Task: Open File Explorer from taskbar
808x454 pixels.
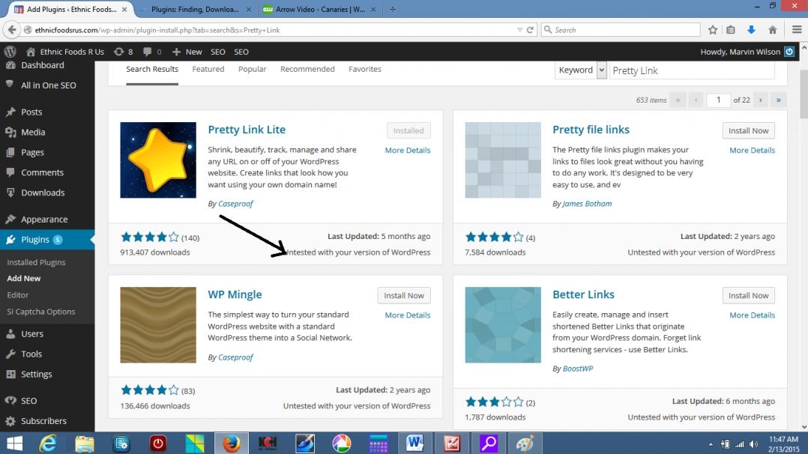Action: pyautogui.click(x=85, y=444)
